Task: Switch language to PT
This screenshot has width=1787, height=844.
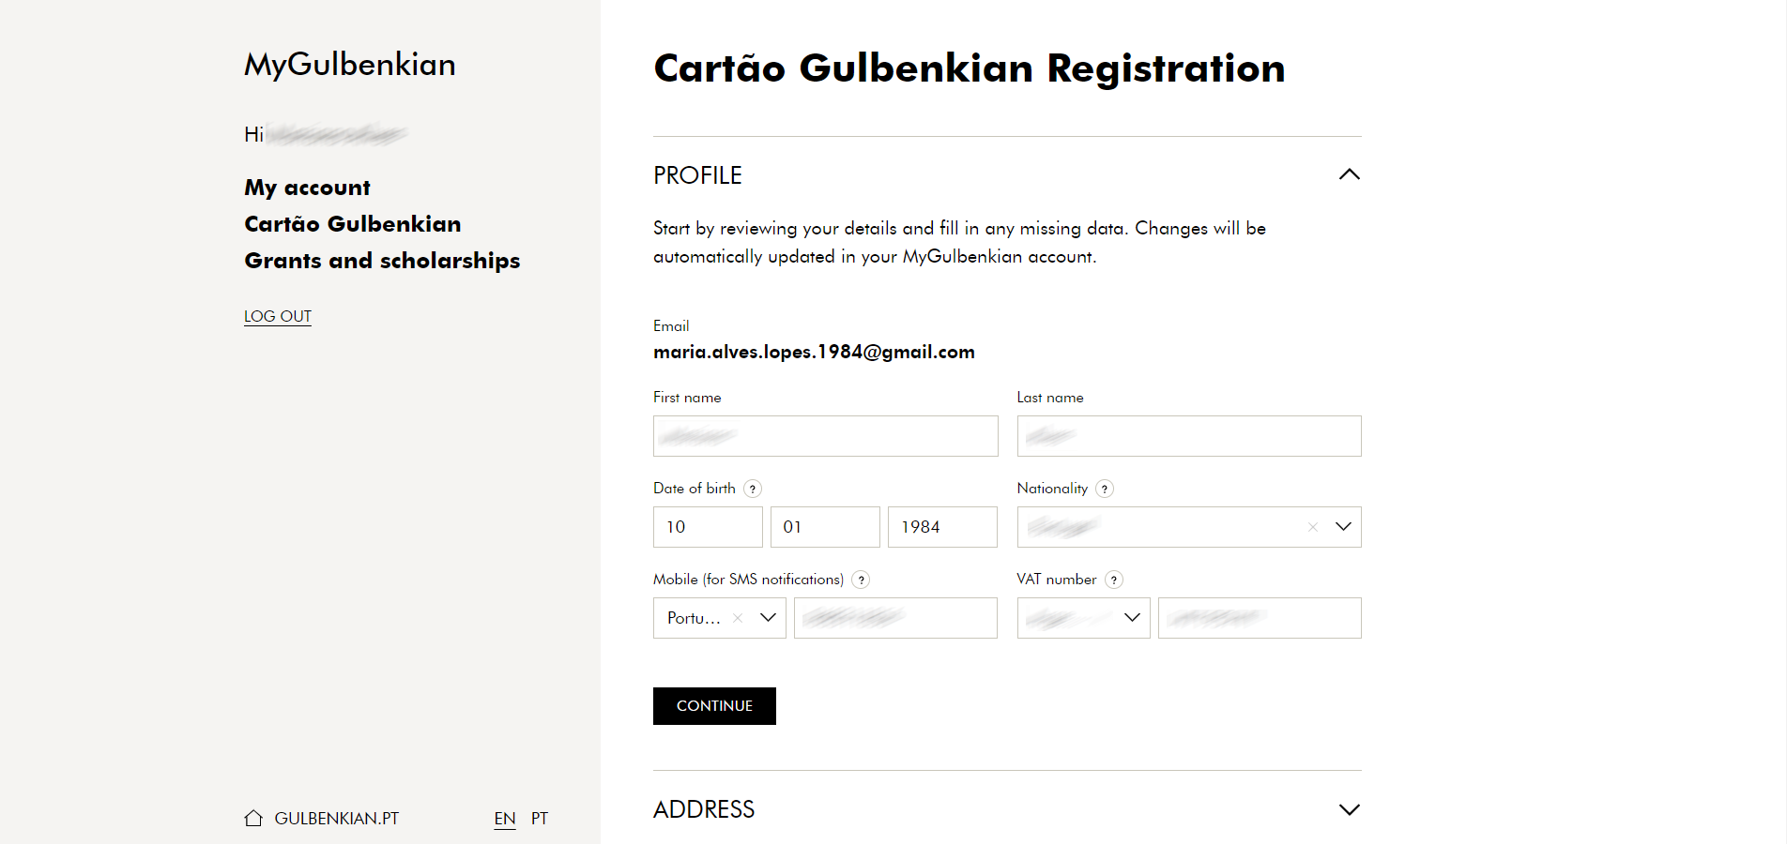Action: (x=540, y=818)
